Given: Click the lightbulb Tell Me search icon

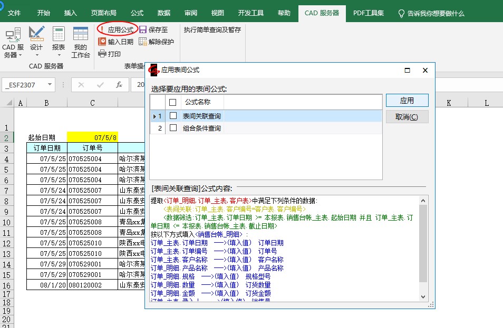Looking at the screenshot, I should tap(401, 13).
